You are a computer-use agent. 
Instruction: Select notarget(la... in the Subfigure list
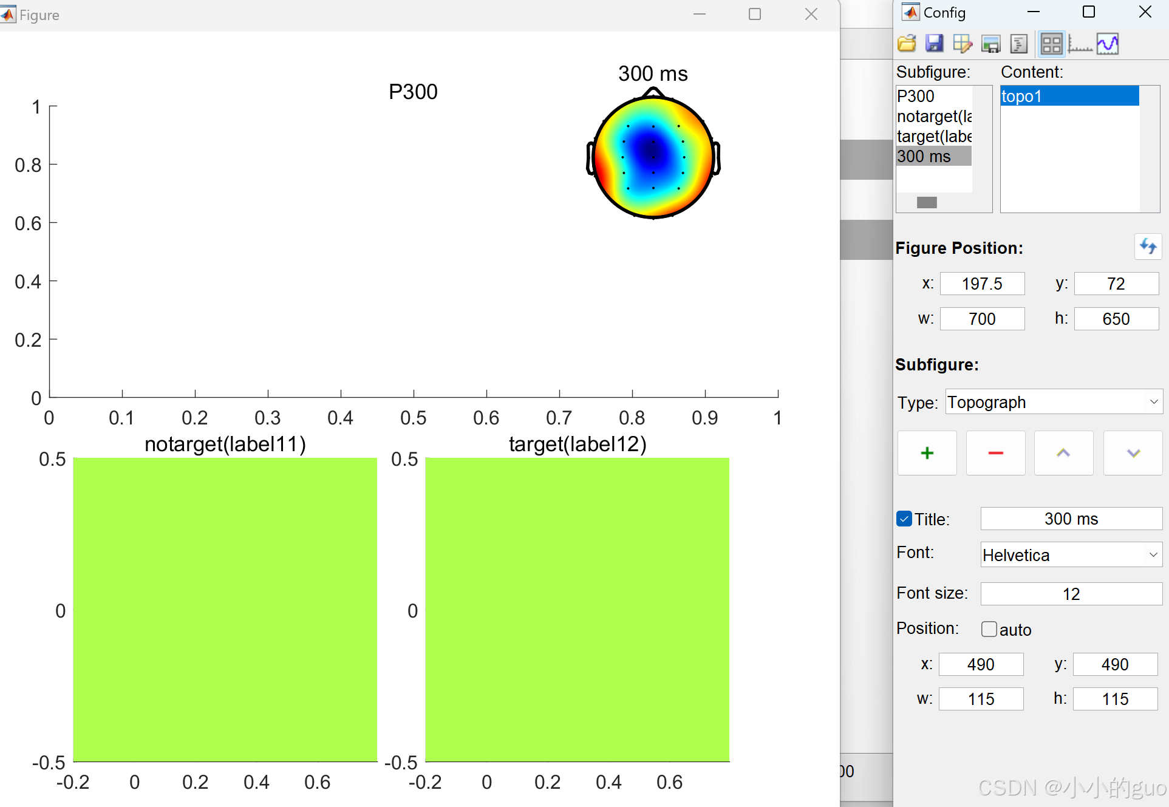tap(934, 116)
